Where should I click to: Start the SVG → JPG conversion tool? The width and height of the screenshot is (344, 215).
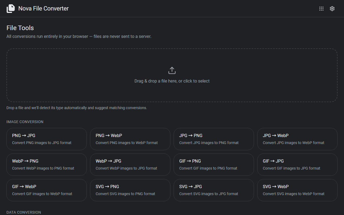pos(214,190)
